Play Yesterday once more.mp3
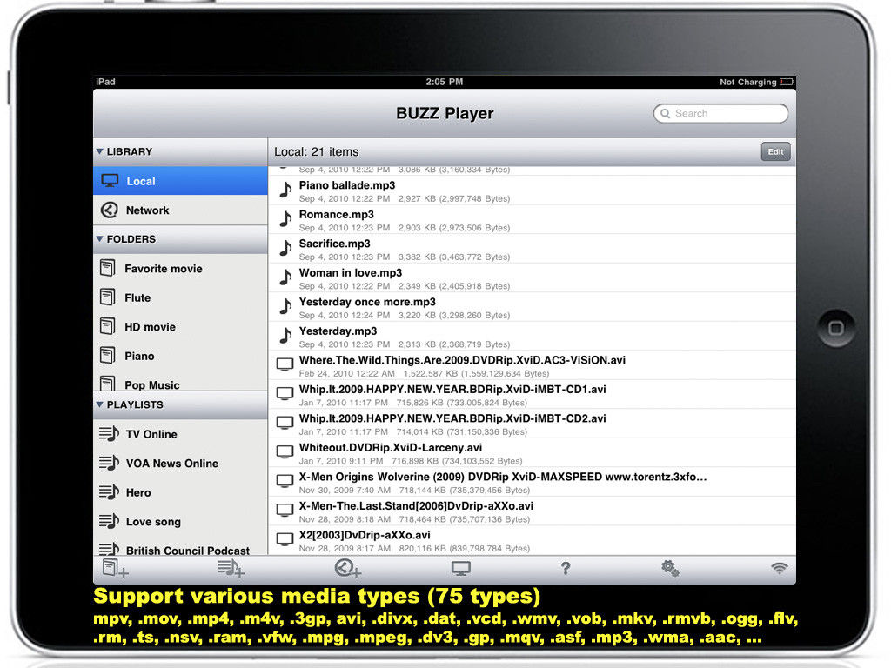Viewport: 891px width, 668px height. [532, 307]
